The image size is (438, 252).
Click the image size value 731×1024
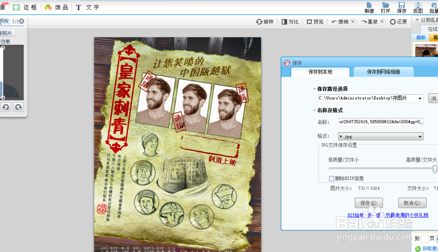(x=369, y=188)
